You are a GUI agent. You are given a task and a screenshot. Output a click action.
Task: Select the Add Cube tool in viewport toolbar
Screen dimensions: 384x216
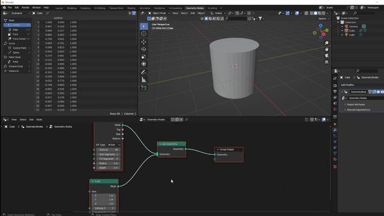pos(144,88)
